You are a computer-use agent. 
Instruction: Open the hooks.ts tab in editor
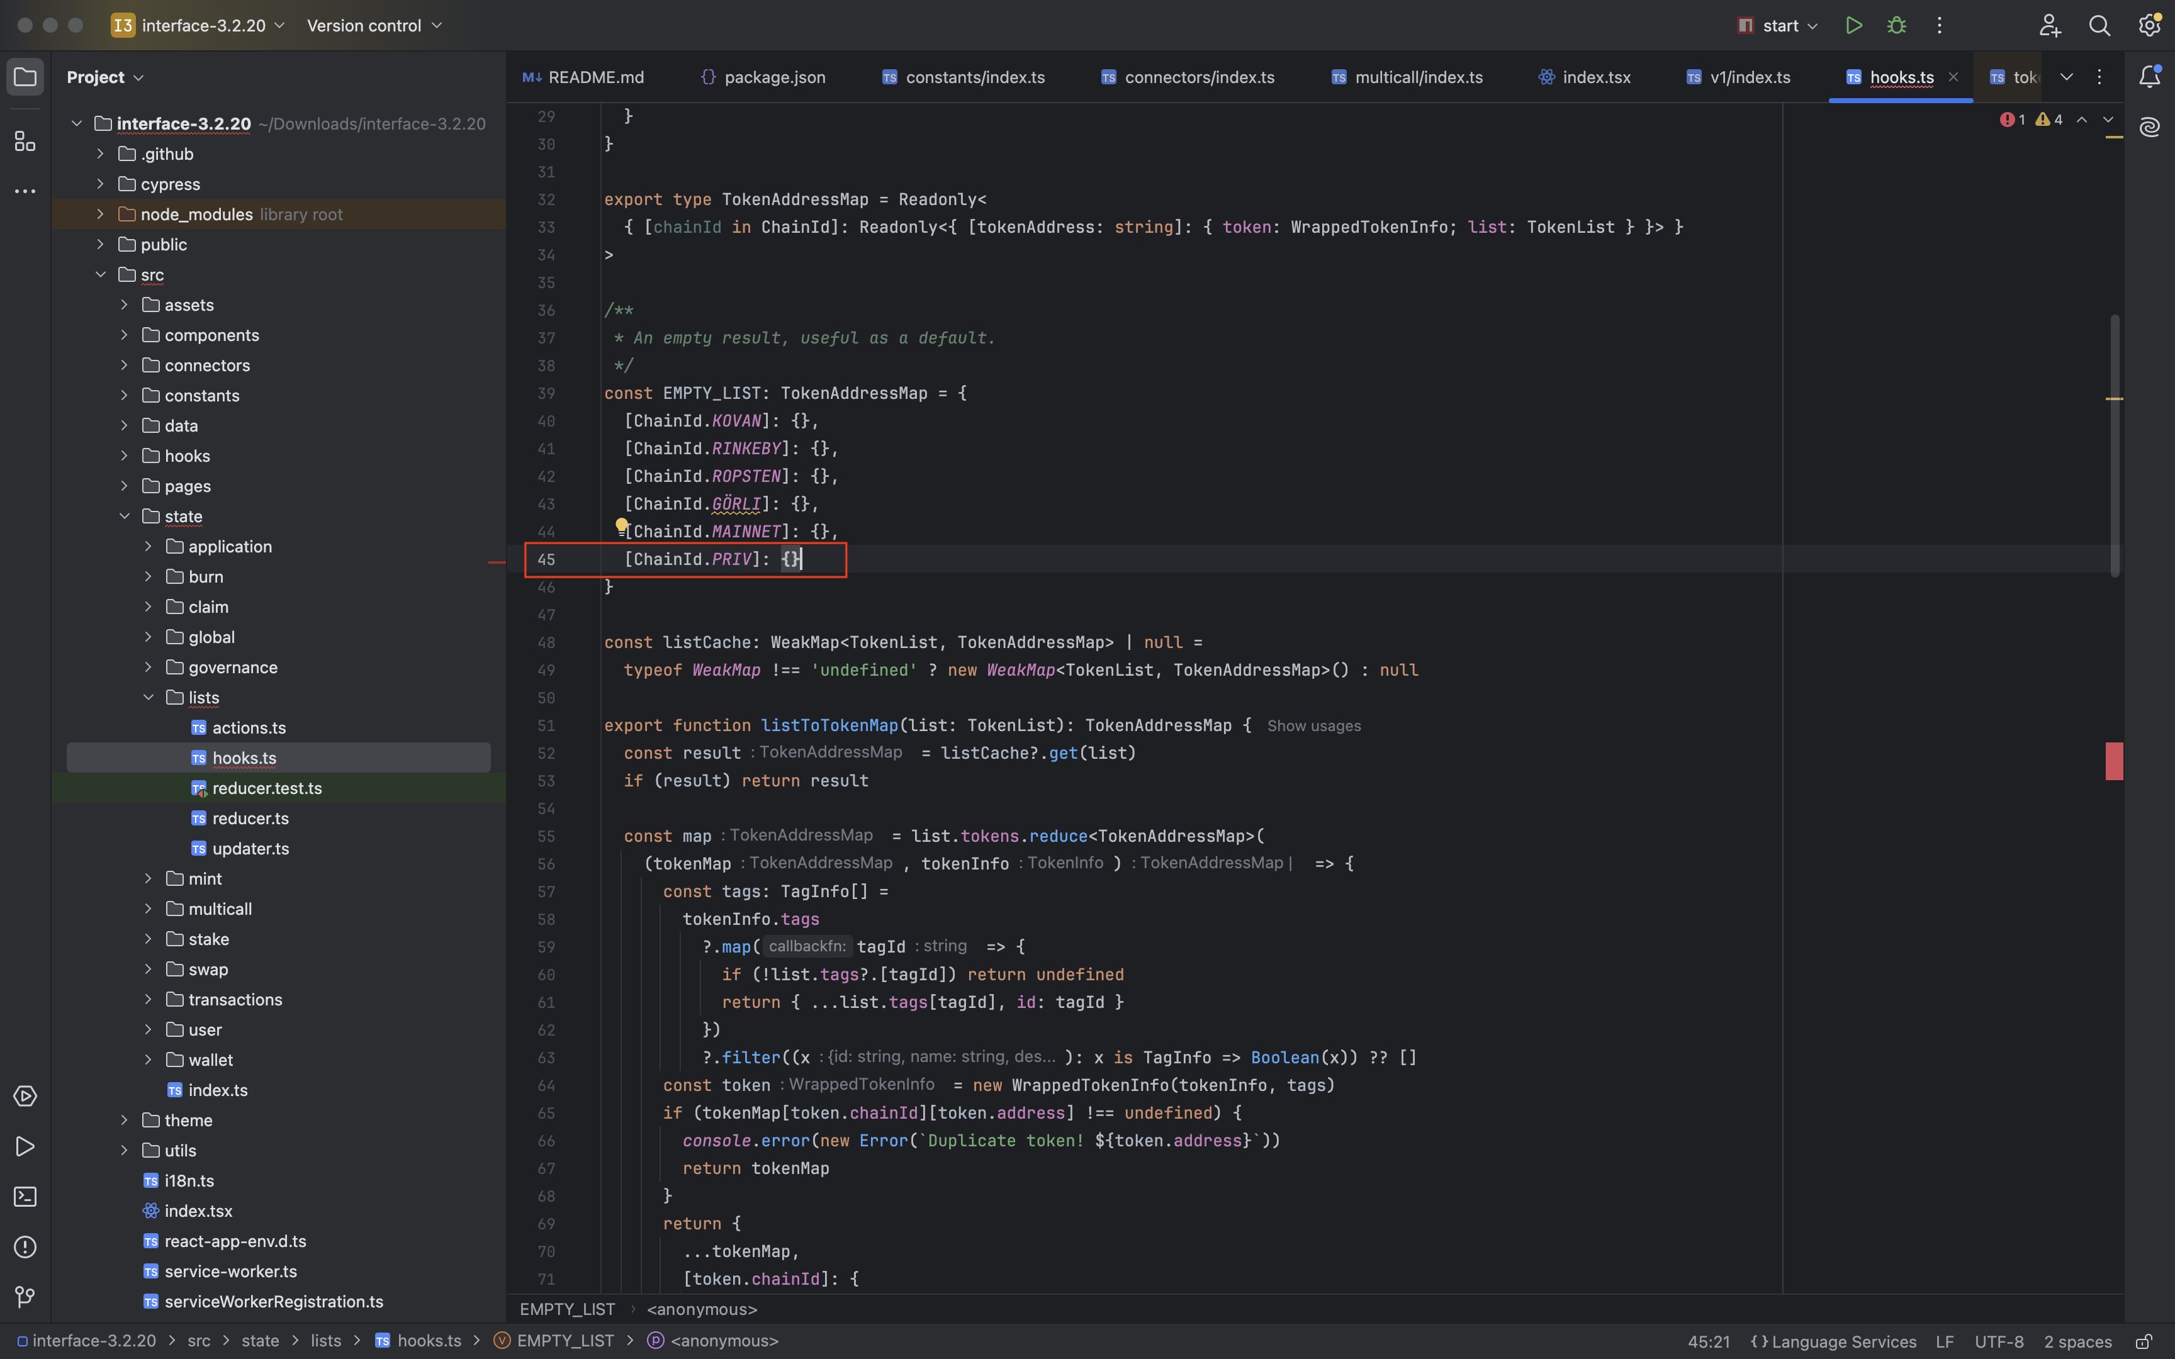coord(1899,77)
